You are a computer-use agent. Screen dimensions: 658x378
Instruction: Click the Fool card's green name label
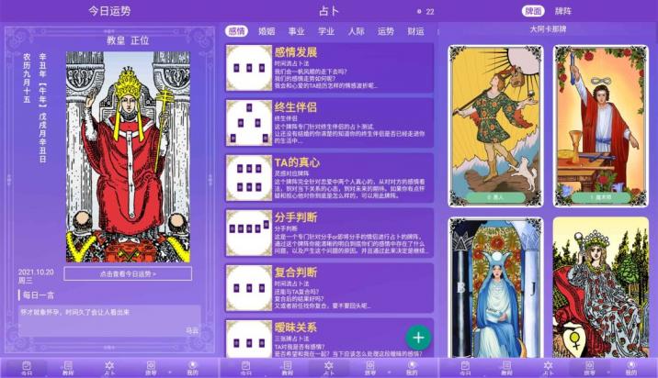pyautogui.click(x=495, y=196)
